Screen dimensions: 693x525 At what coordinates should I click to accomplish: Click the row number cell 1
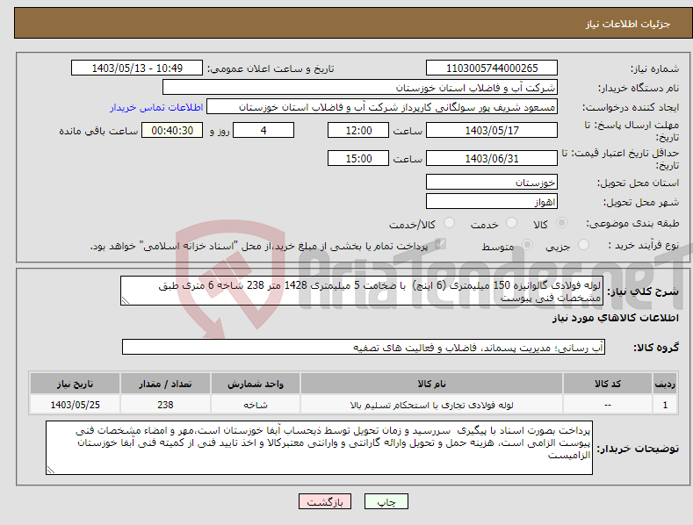[665, 405]
